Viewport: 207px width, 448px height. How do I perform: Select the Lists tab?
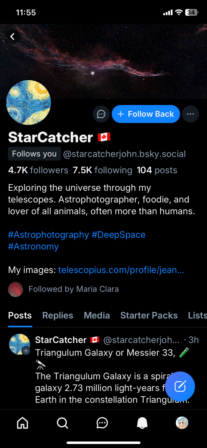point(197,315)
